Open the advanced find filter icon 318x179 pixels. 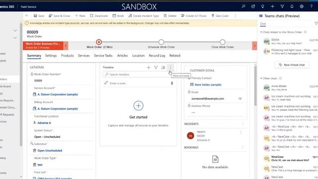click(x=282, y=6)
